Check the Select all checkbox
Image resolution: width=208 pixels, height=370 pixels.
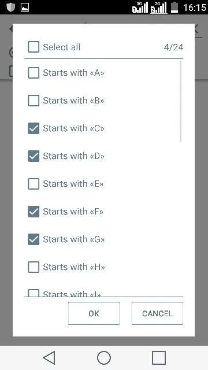coord(34,47)
